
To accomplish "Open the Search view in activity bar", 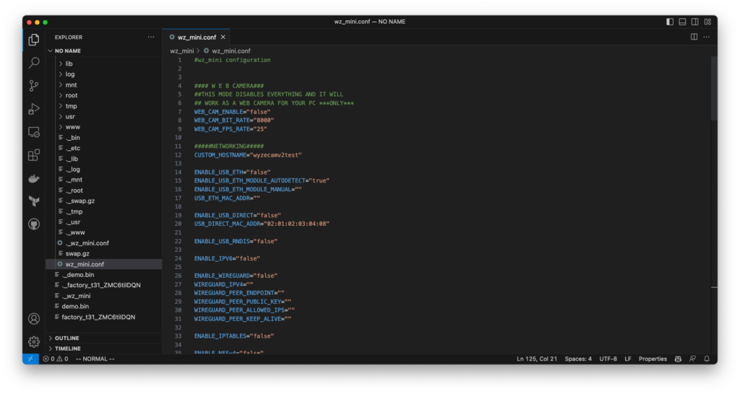I will 34,63.
